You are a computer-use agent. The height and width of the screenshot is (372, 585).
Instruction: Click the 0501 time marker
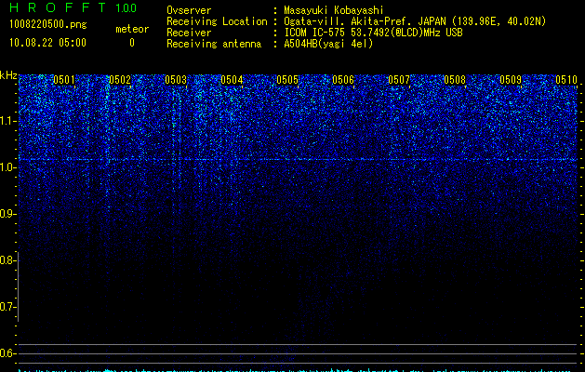(x=64, y=80)
